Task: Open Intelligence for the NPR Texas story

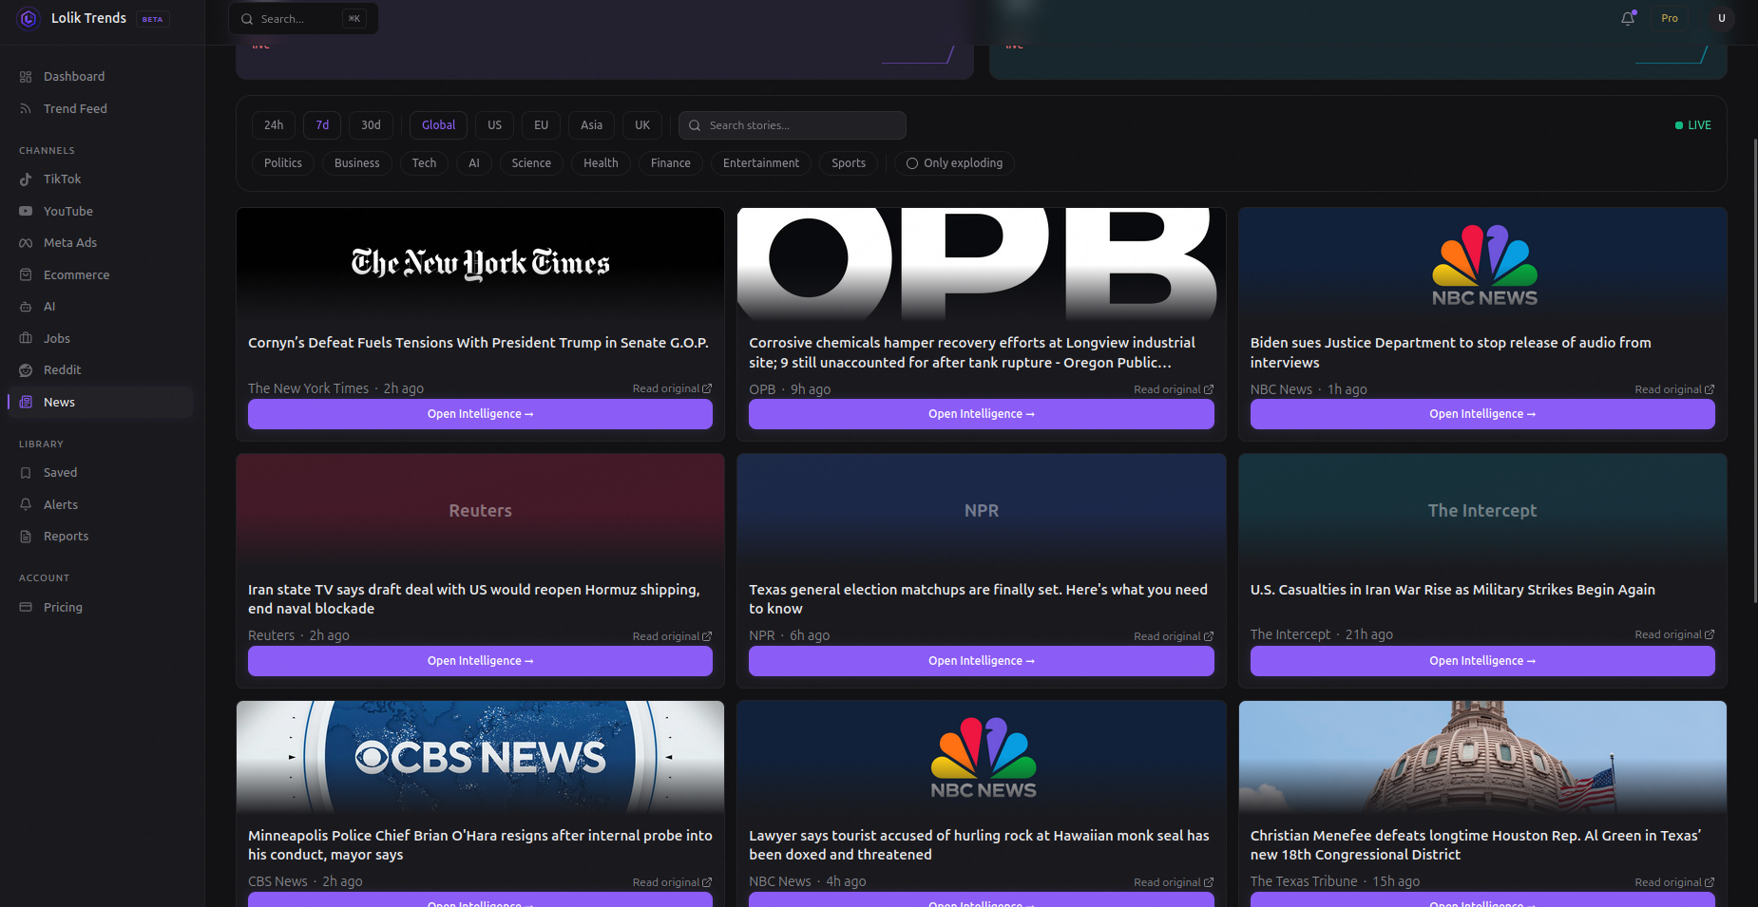Action: click(x=982, y=661)
